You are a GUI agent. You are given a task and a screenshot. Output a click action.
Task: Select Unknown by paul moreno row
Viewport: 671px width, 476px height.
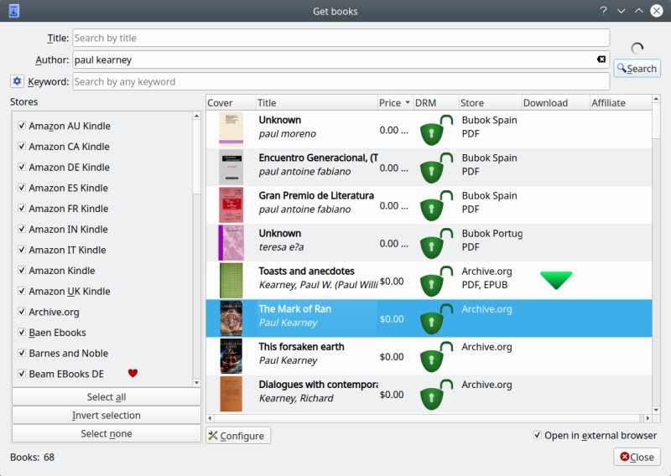(429, 130)
